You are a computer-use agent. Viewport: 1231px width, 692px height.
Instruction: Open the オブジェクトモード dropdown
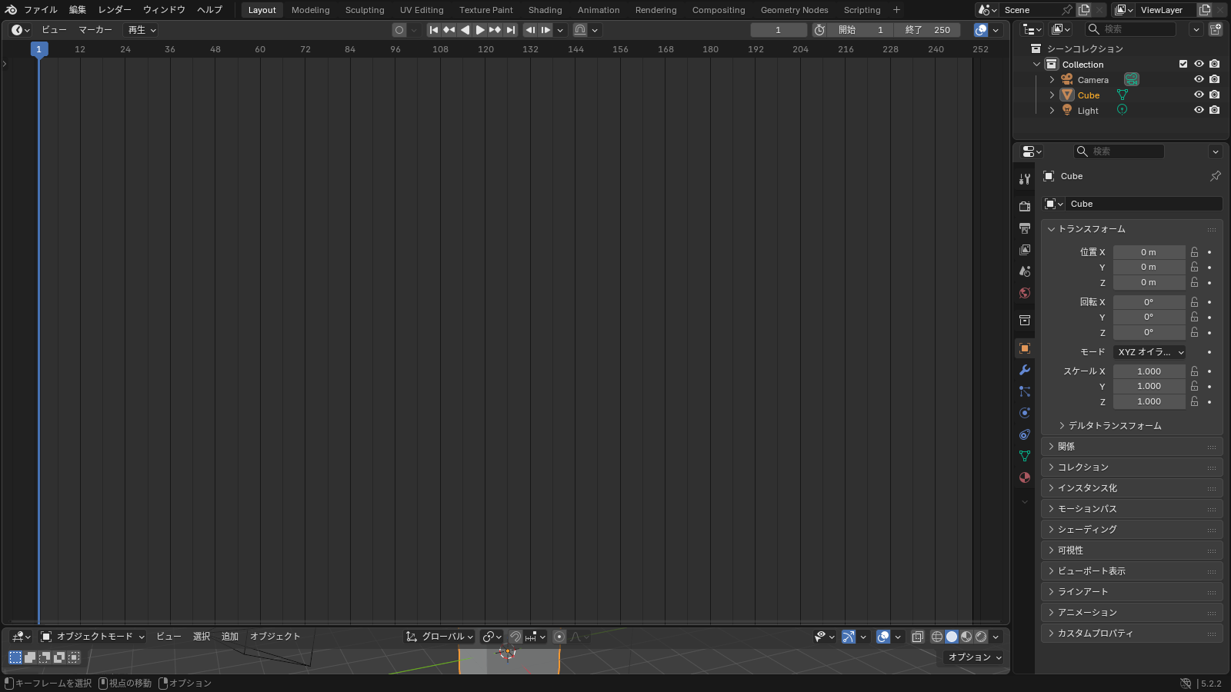(x=92, y=637)
